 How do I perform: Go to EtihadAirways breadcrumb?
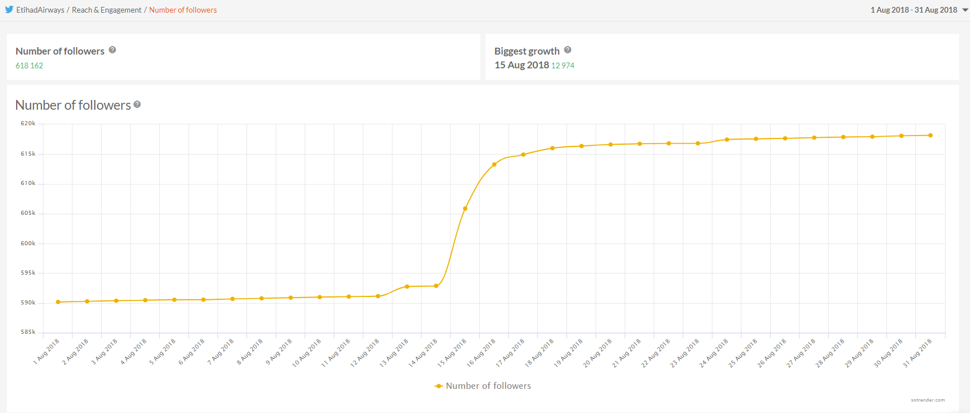(40, 10)
